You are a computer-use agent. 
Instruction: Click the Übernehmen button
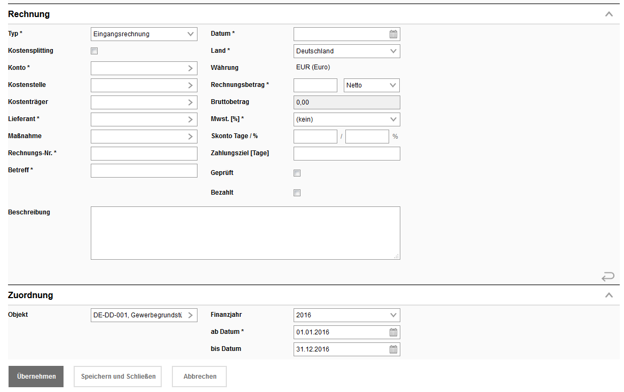36,377
